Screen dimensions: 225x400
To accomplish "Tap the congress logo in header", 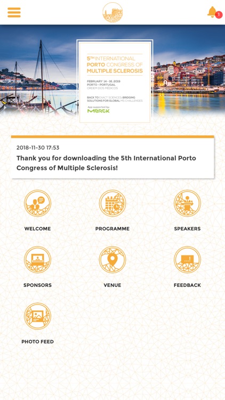I will point(112,12).
